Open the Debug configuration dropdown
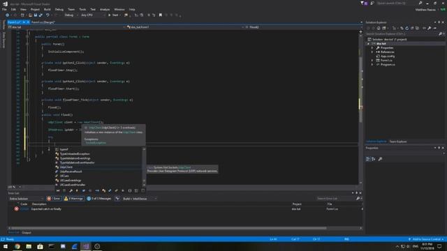 (71, 15)
